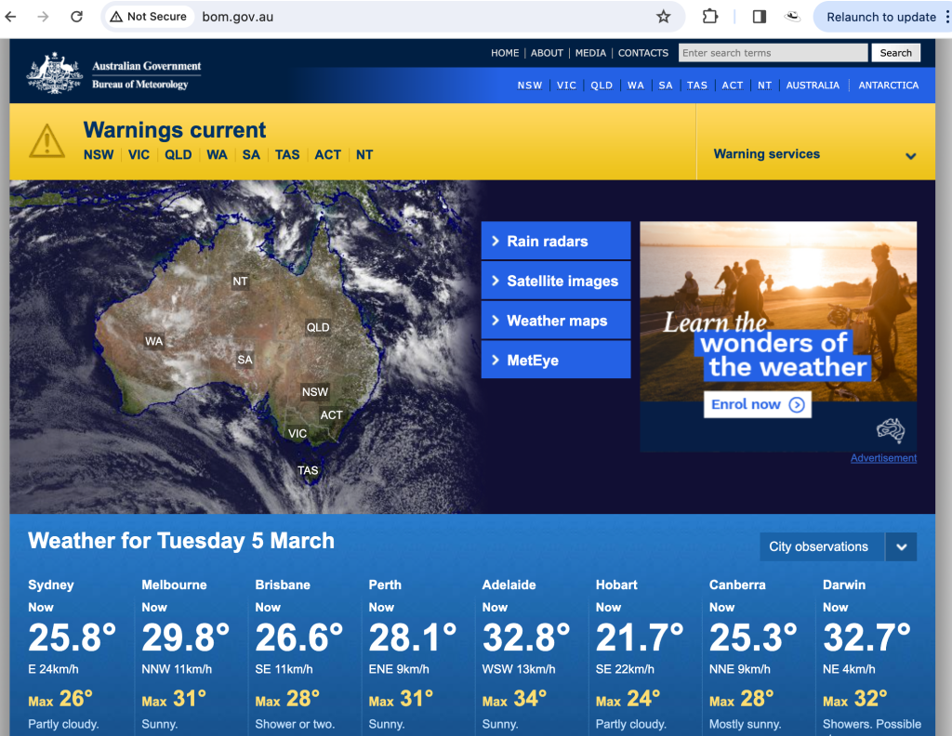Open the ABOUT menu link
Image resolution: width=952 pixels, height=736 pixels.
[x=547, y=53]
